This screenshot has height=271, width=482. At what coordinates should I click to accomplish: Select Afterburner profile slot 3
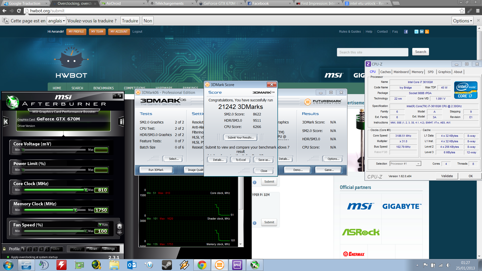36,249
